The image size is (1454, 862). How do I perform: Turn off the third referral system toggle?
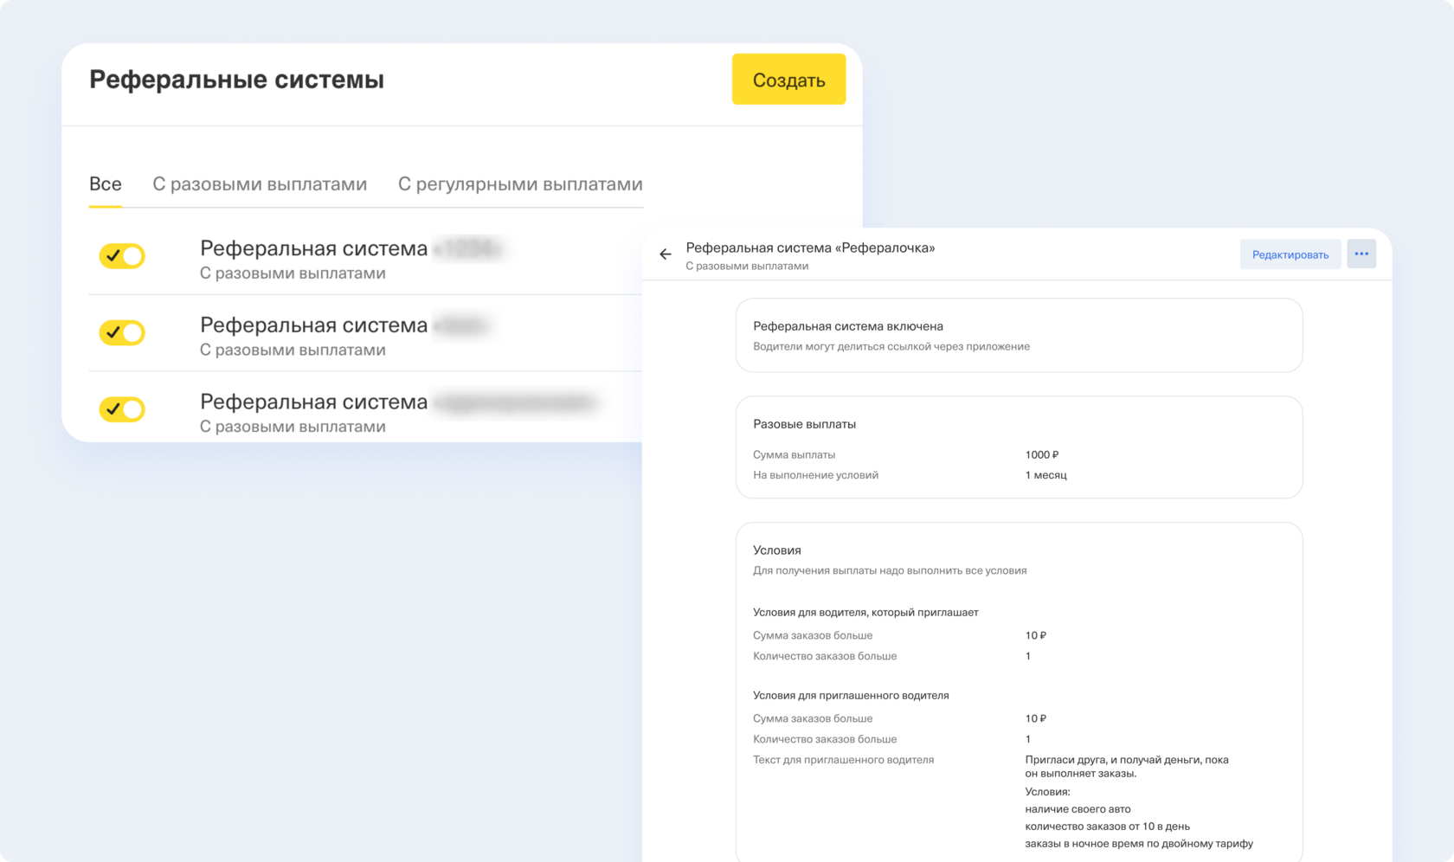(x=122, y=409)
